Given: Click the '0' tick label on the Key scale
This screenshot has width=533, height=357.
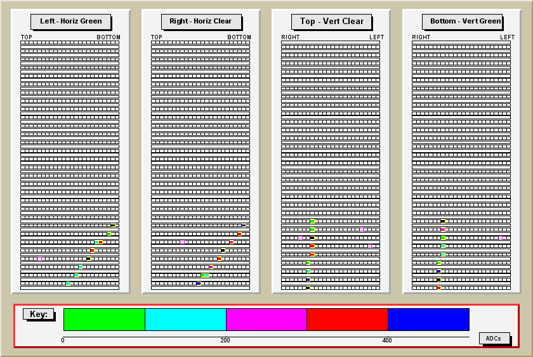Looking at the screenshot, I should click(x=63, y=341).
